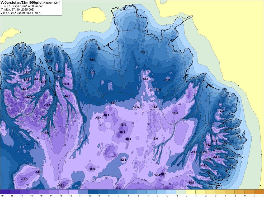Click the -9.2 temperature label
264x197 pixels.
point(49,53)
